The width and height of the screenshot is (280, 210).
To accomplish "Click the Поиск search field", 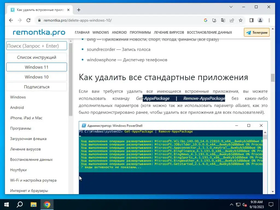I will [37, 46].
